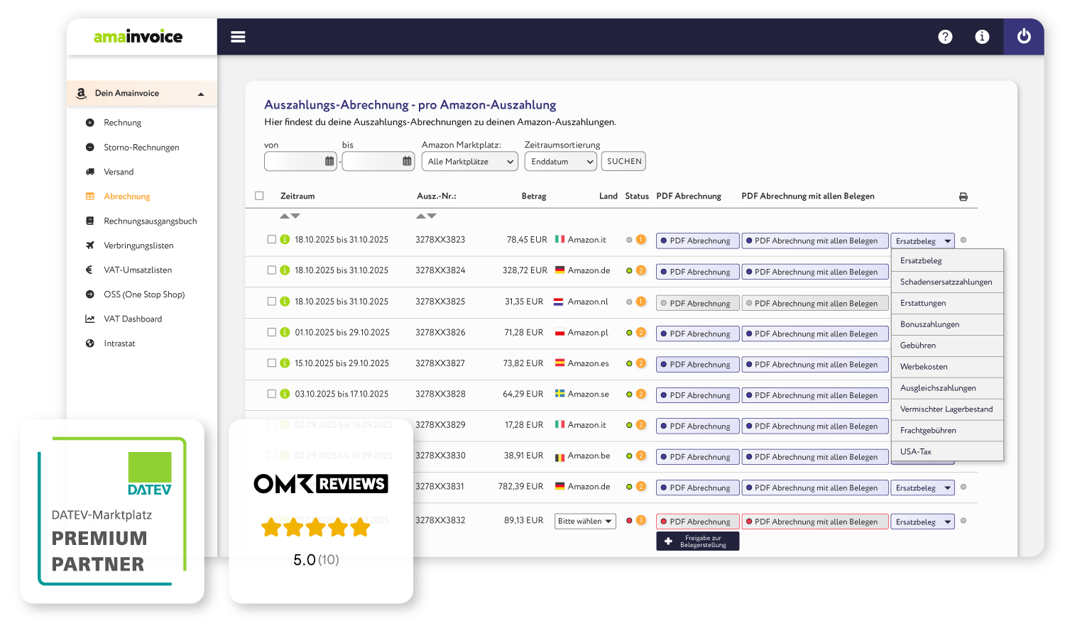Open Ersatzbeleg dropdown in row 3278XX3832
The image size is (1065, 628).
point(923,522)
